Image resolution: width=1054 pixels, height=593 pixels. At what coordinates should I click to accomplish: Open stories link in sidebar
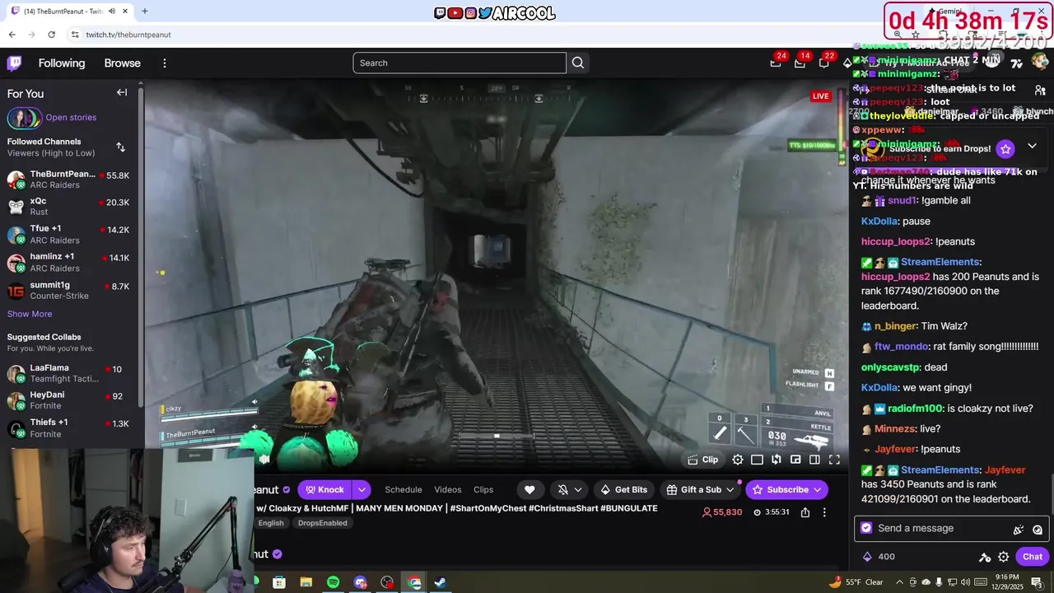(x=71, y=118)
